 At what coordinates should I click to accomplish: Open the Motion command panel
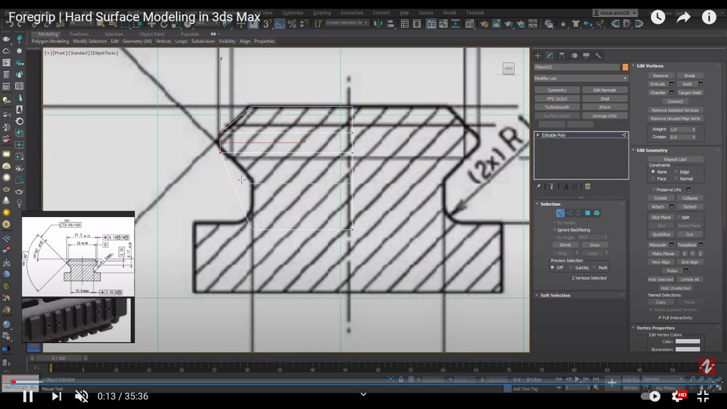click(x=574, y=56)
